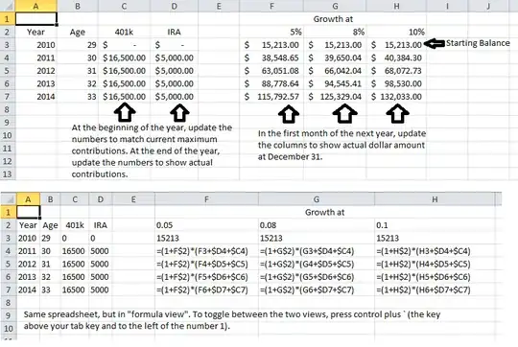The width and height of the screenshot is (518, 347).
Task: Click the 5000 cell in the 2013 formula-view row
Action: (x=101, y=277)
